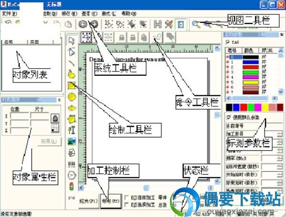Select pen 4 magenta row
This screenshot has height=217, width=286.
point(252,77)
